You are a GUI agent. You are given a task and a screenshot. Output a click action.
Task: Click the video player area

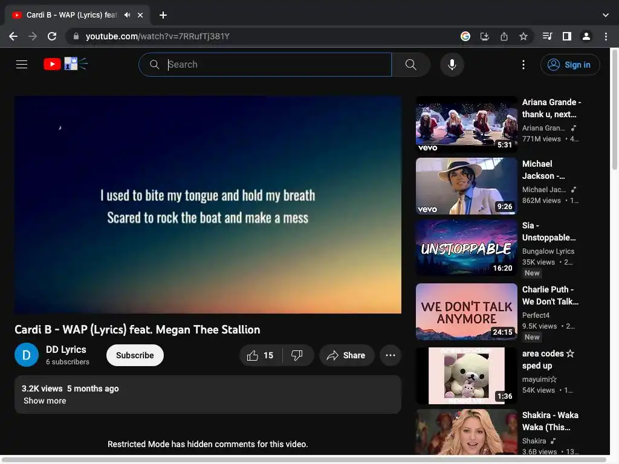pyautogui.click(x=208, y=205)
